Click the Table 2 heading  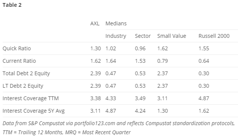pyautogui.click(x=12, y=5)
